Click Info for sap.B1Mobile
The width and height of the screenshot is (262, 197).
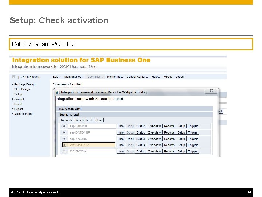(121, 126)
